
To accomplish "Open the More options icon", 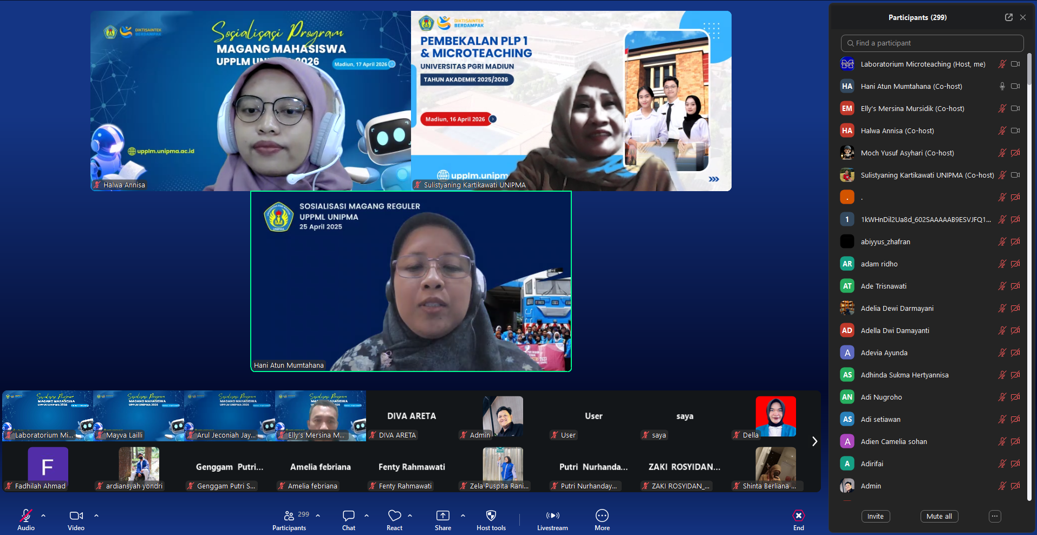I will [602, 516].
